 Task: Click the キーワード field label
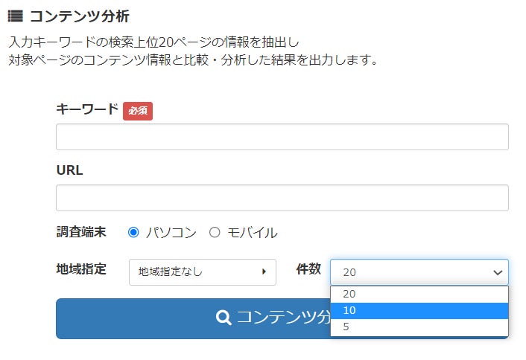[x=87, y=109]
